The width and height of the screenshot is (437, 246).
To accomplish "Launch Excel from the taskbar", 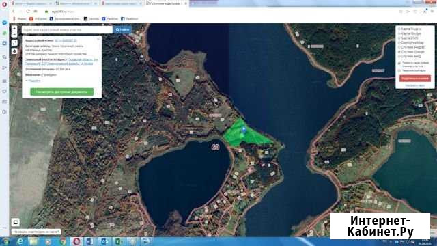I will [119, 241].
